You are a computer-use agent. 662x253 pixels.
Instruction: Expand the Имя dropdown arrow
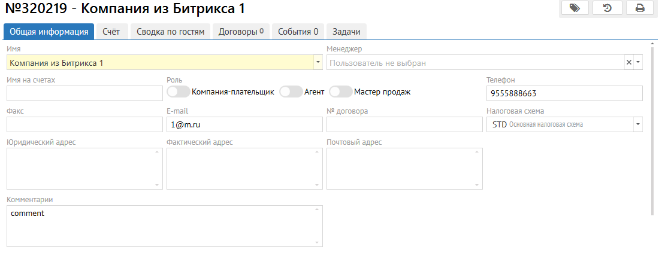(316, 62)
